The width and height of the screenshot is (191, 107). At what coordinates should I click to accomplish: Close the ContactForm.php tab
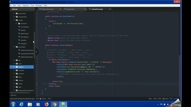click(110, 9)
